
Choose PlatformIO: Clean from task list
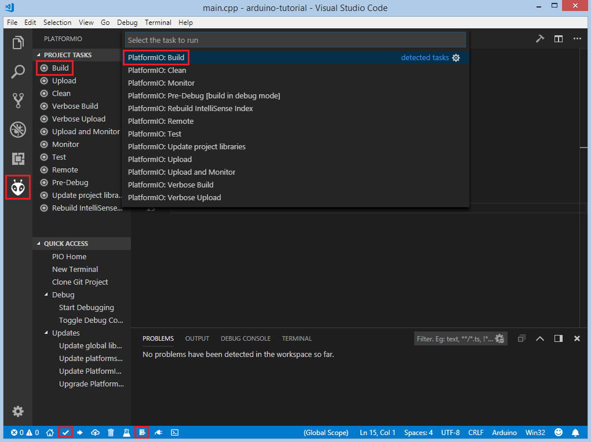coord(296,71)
